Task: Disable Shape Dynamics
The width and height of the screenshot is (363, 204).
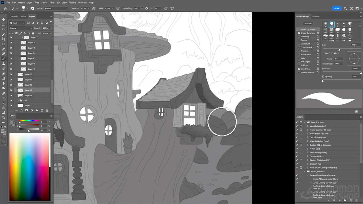Action: [x=299, y=33]
